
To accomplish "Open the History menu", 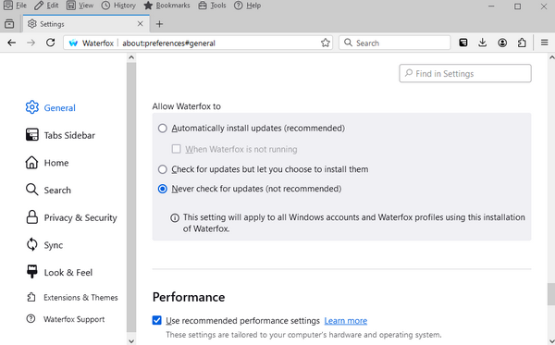I will tap(118, 6).
